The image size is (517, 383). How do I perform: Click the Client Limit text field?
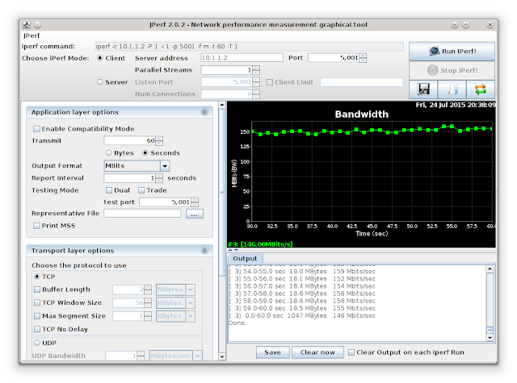(x=361, y=82)
